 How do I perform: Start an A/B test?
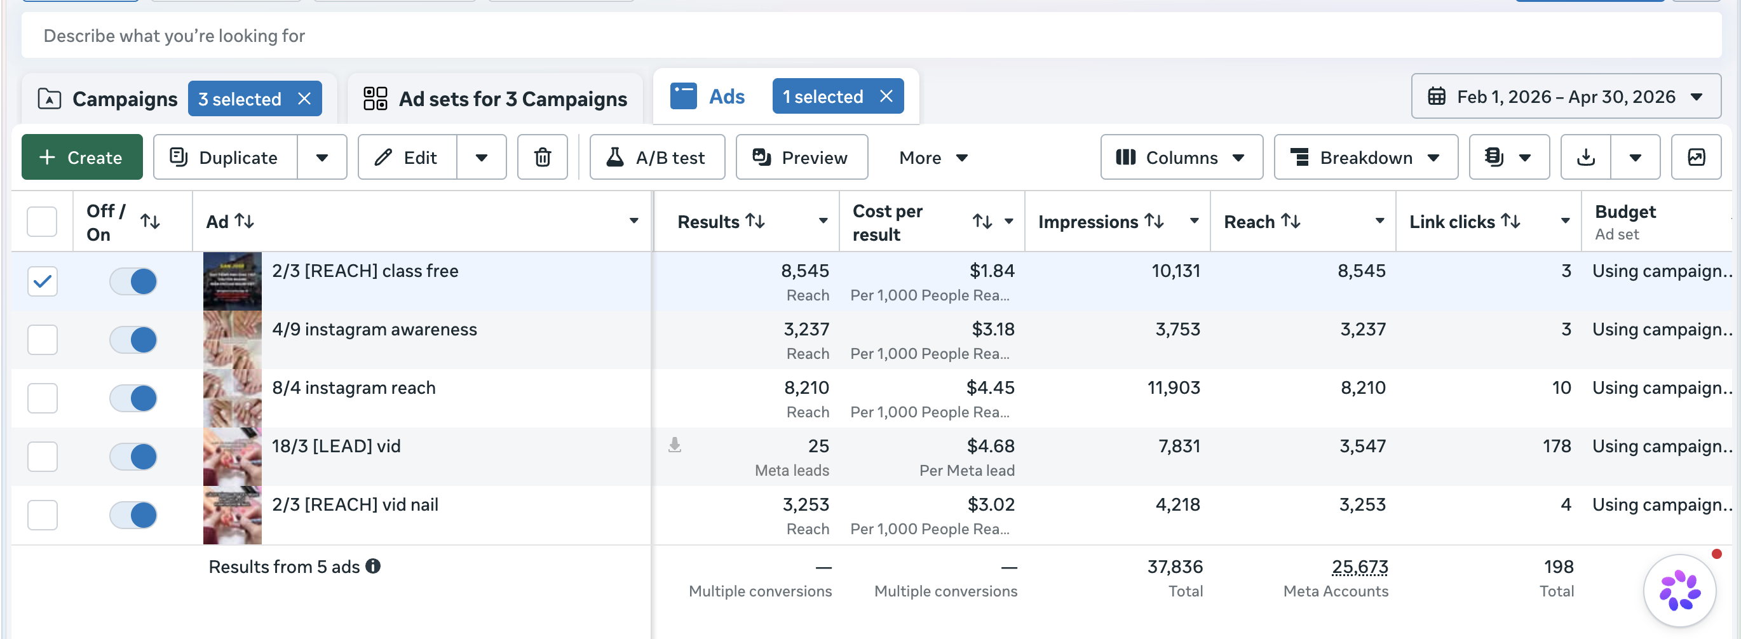point(657,158)
